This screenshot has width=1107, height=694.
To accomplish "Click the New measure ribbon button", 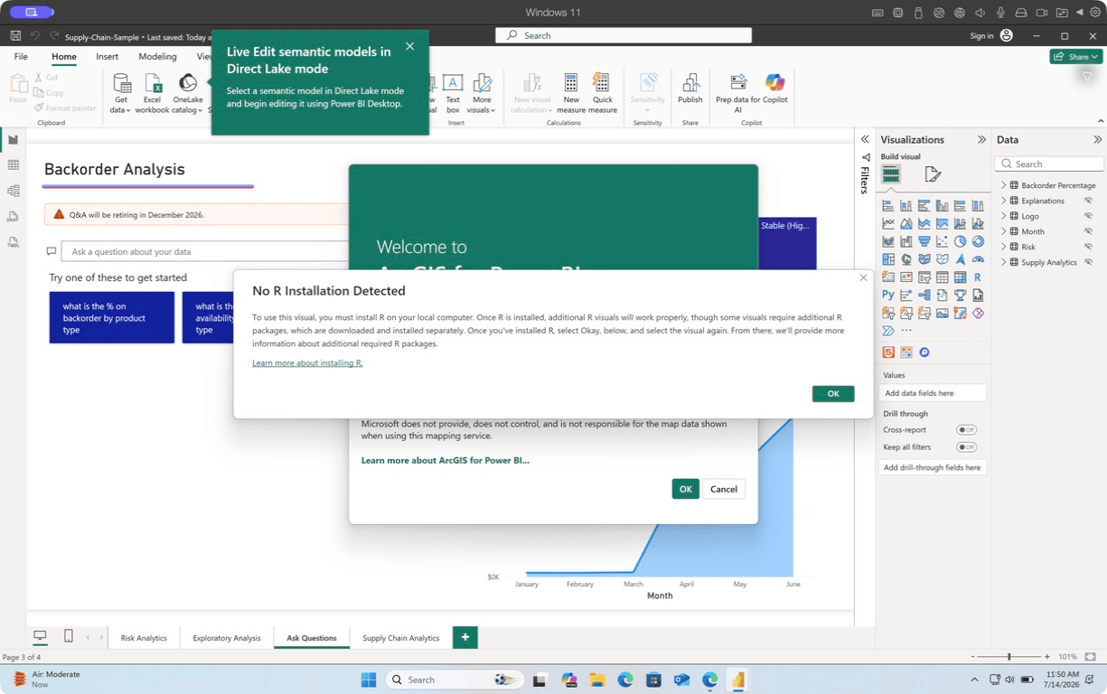I will (x=571, y=94).
